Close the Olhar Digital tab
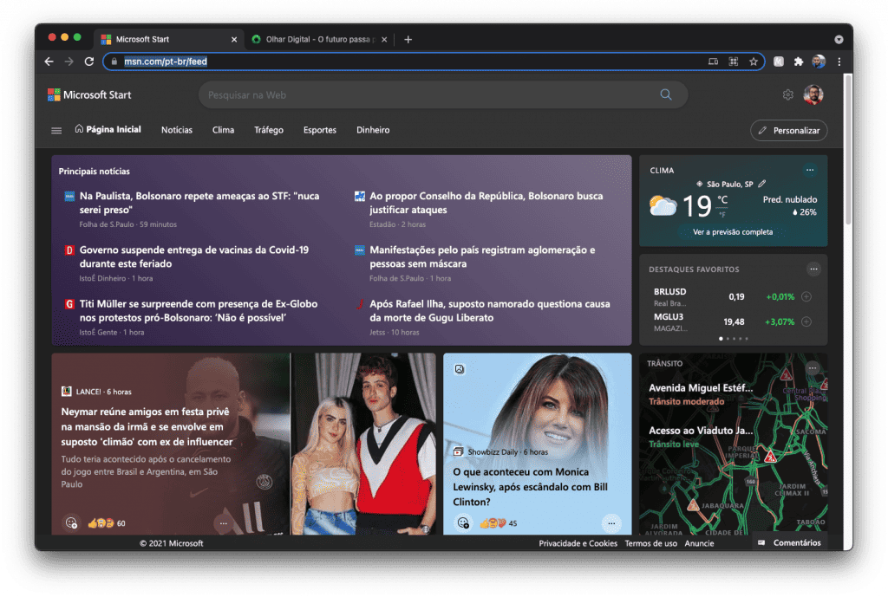Image resolution: width=888 pixels, height=597 pixels. pyautogui.click(x=384, y=39)
